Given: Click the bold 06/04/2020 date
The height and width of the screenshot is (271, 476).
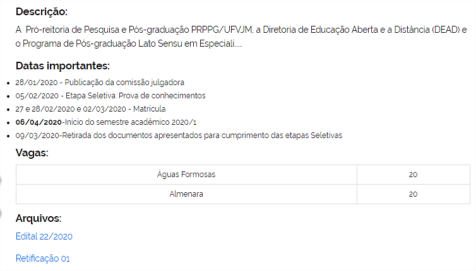Looking at the screenshot, I should 39,122.
